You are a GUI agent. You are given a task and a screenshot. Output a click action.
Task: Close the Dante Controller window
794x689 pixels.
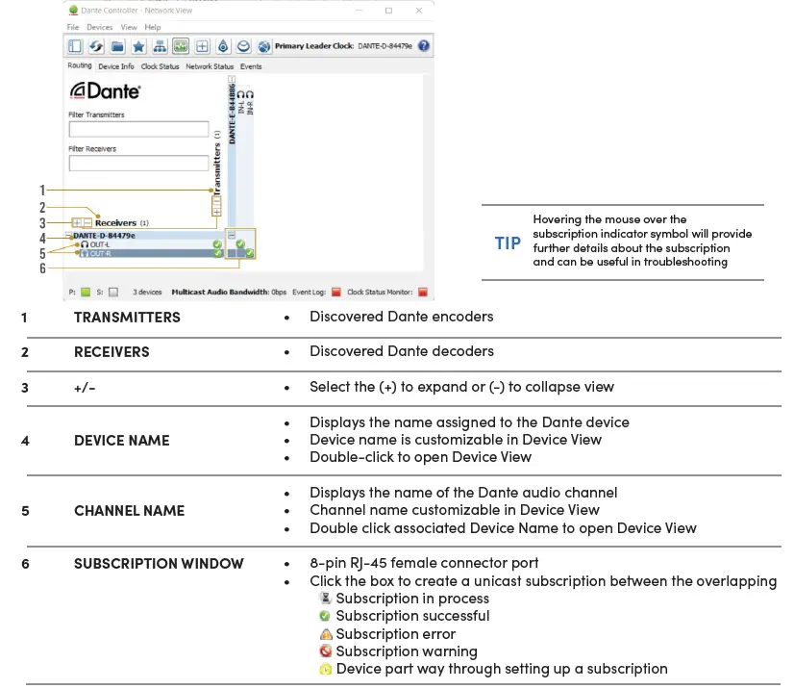pos(419,11)
